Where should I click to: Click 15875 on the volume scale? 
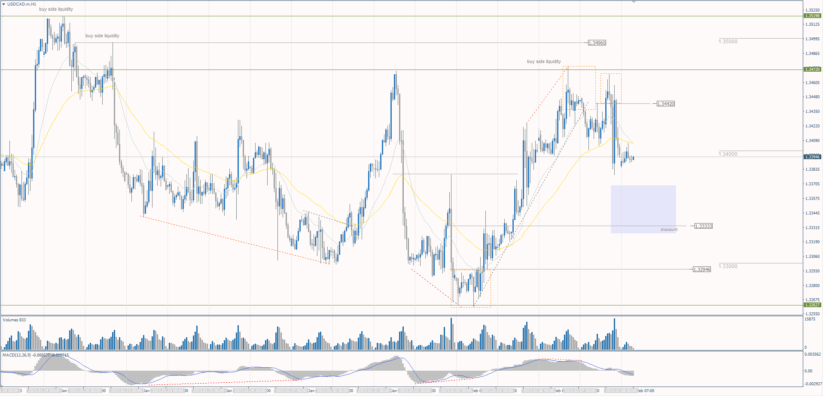(810, 319)
